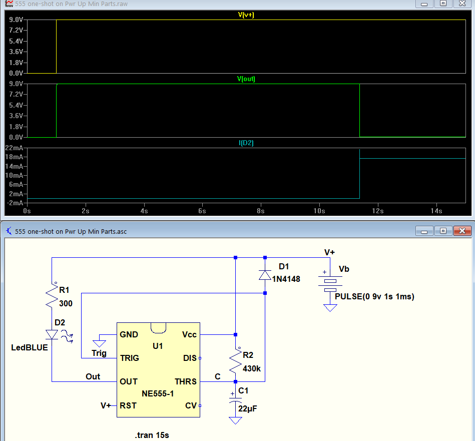Click the ground symbol at GND pin
Viewport: 475px width, 441px height.
pos(100,343)
